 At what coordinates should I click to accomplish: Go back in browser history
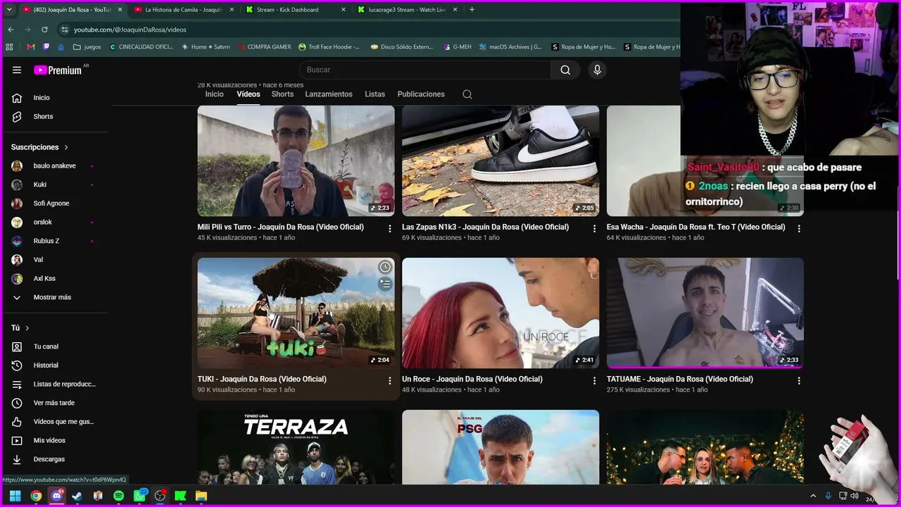pos(11,30)
